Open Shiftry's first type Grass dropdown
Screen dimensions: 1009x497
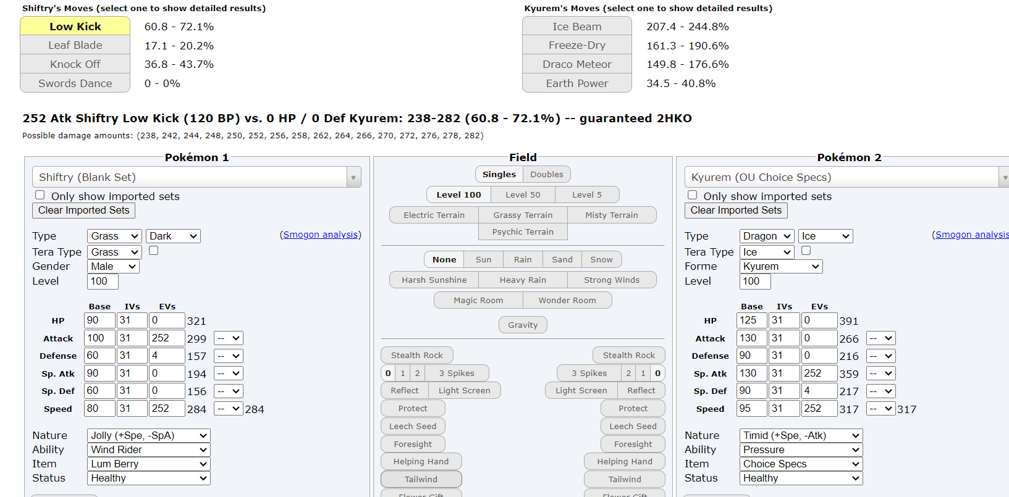[x=114, y=236]
